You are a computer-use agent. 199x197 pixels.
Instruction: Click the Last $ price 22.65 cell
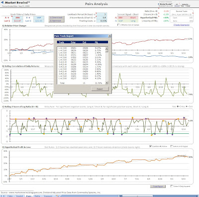pyautogui.click(x=39, y=21)
